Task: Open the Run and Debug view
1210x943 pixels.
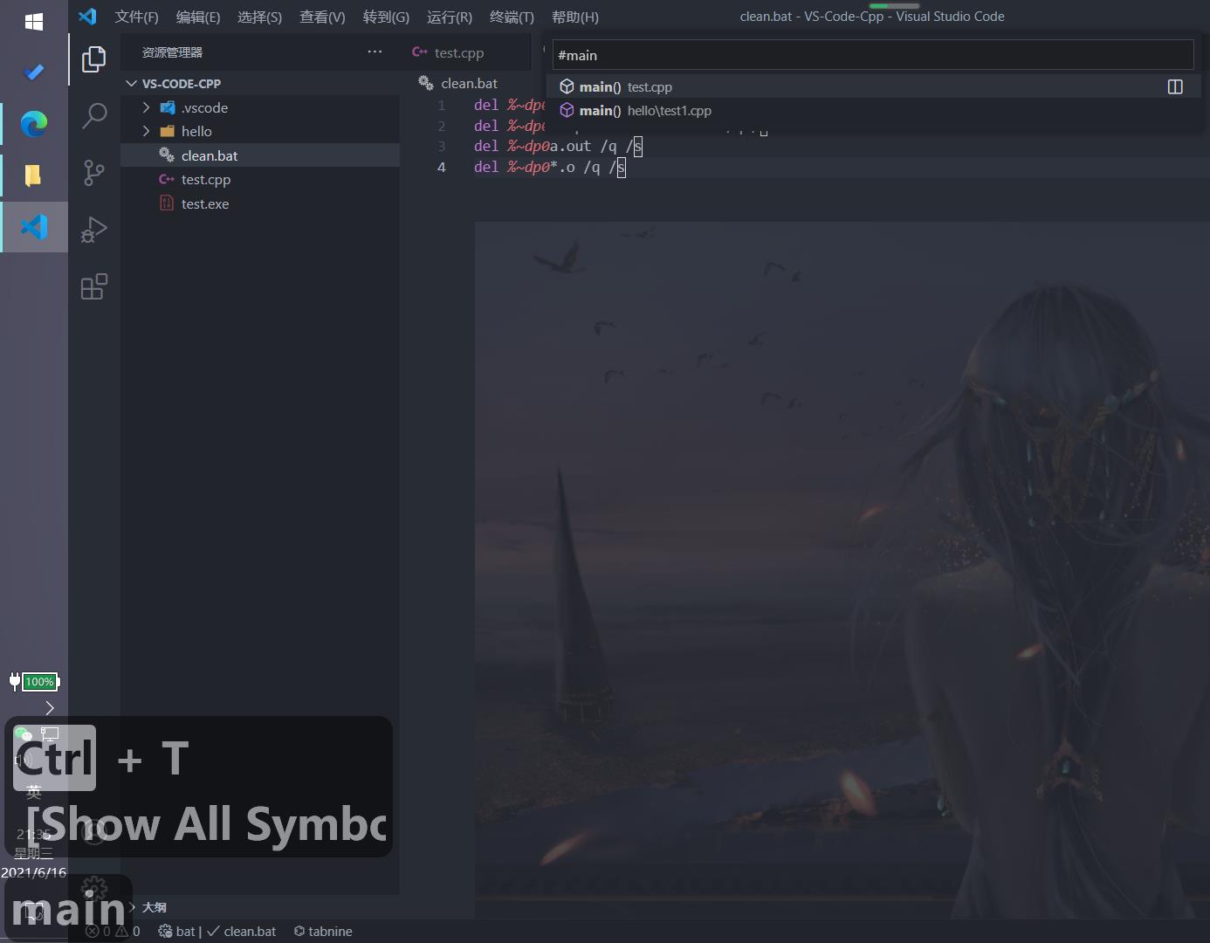Action: 94,230
